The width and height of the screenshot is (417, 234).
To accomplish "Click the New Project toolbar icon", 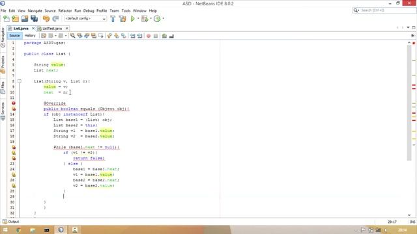I will (x=16, y=19).
